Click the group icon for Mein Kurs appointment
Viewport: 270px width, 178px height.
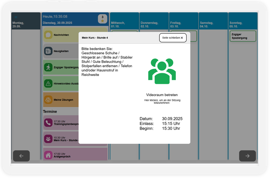[x=48, y=139]
